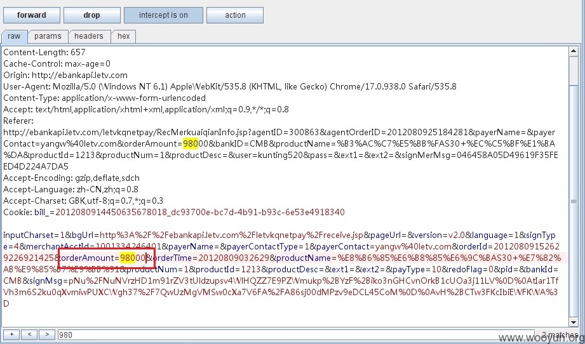Click the User-Agent header line
Image resolution: width=585 pixels, height=344 pixels.
coord(230,87)
